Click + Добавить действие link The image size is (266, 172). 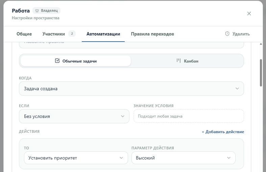pos(223,132)
